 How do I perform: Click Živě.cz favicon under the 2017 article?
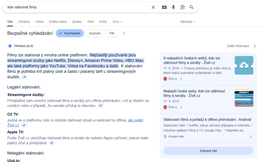(x=165, y=107)
